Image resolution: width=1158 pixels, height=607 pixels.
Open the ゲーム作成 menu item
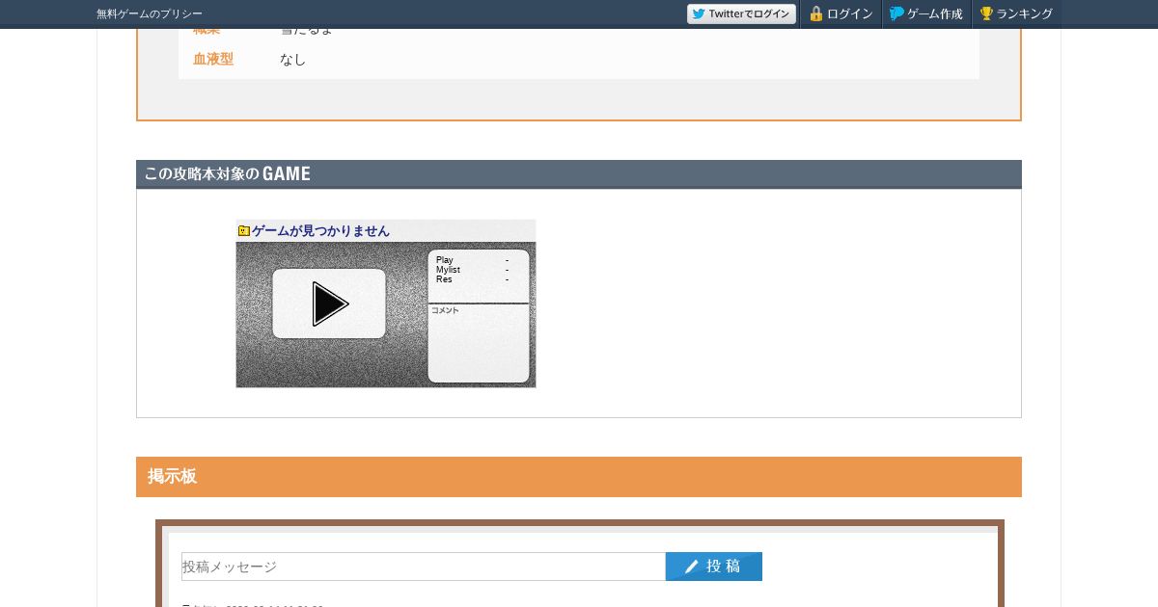point(926,13)
